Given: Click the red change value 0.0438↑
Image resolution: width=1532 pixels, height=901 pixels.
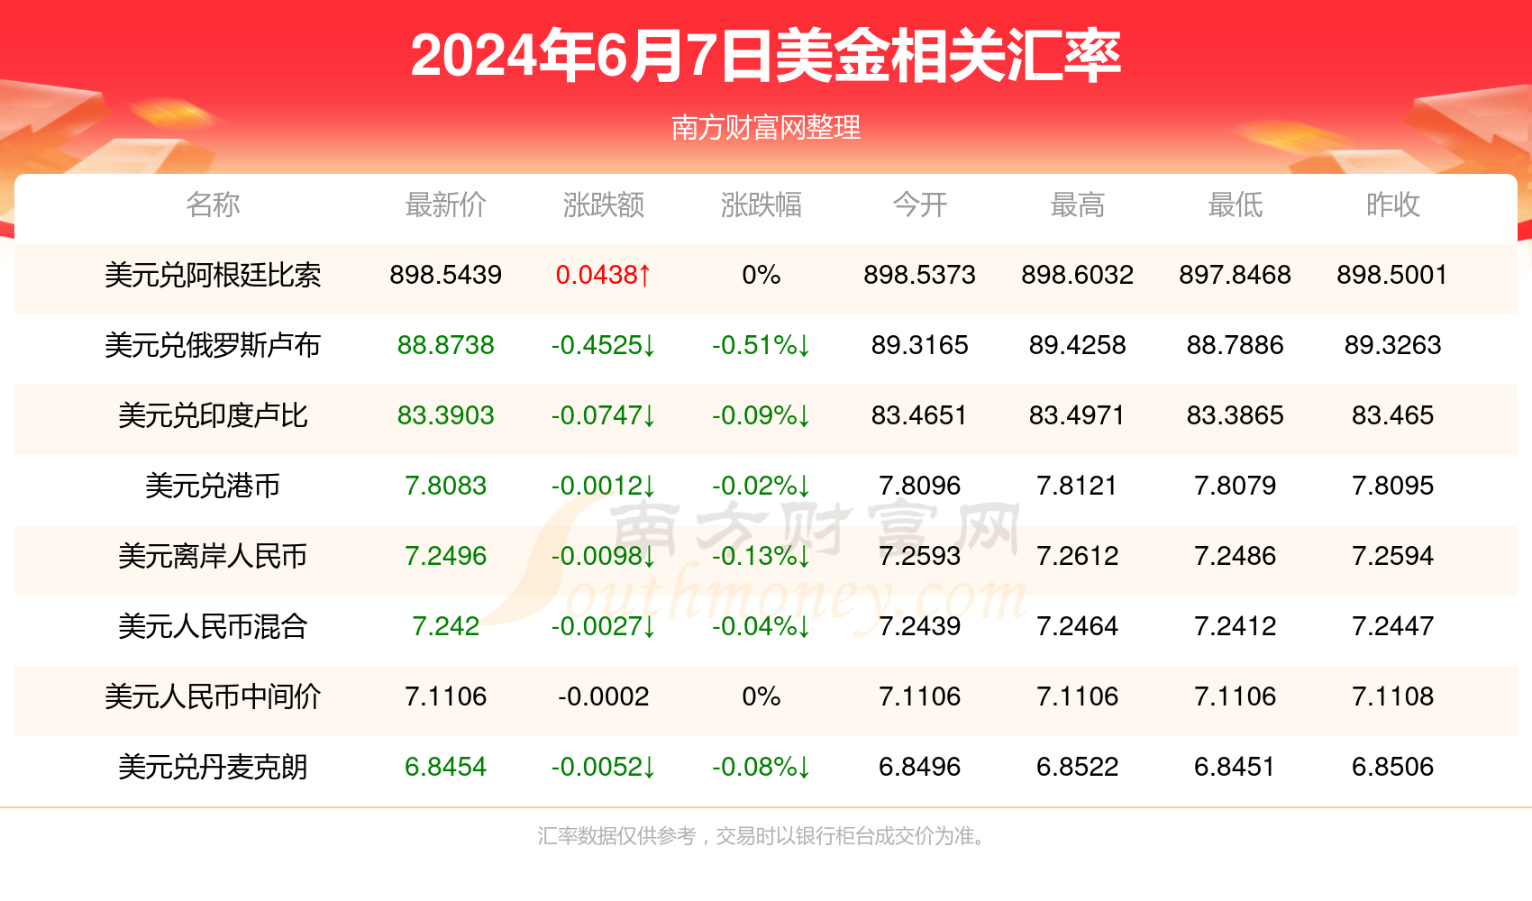Looking at the screenshot, I should click(x=603, y=275).
